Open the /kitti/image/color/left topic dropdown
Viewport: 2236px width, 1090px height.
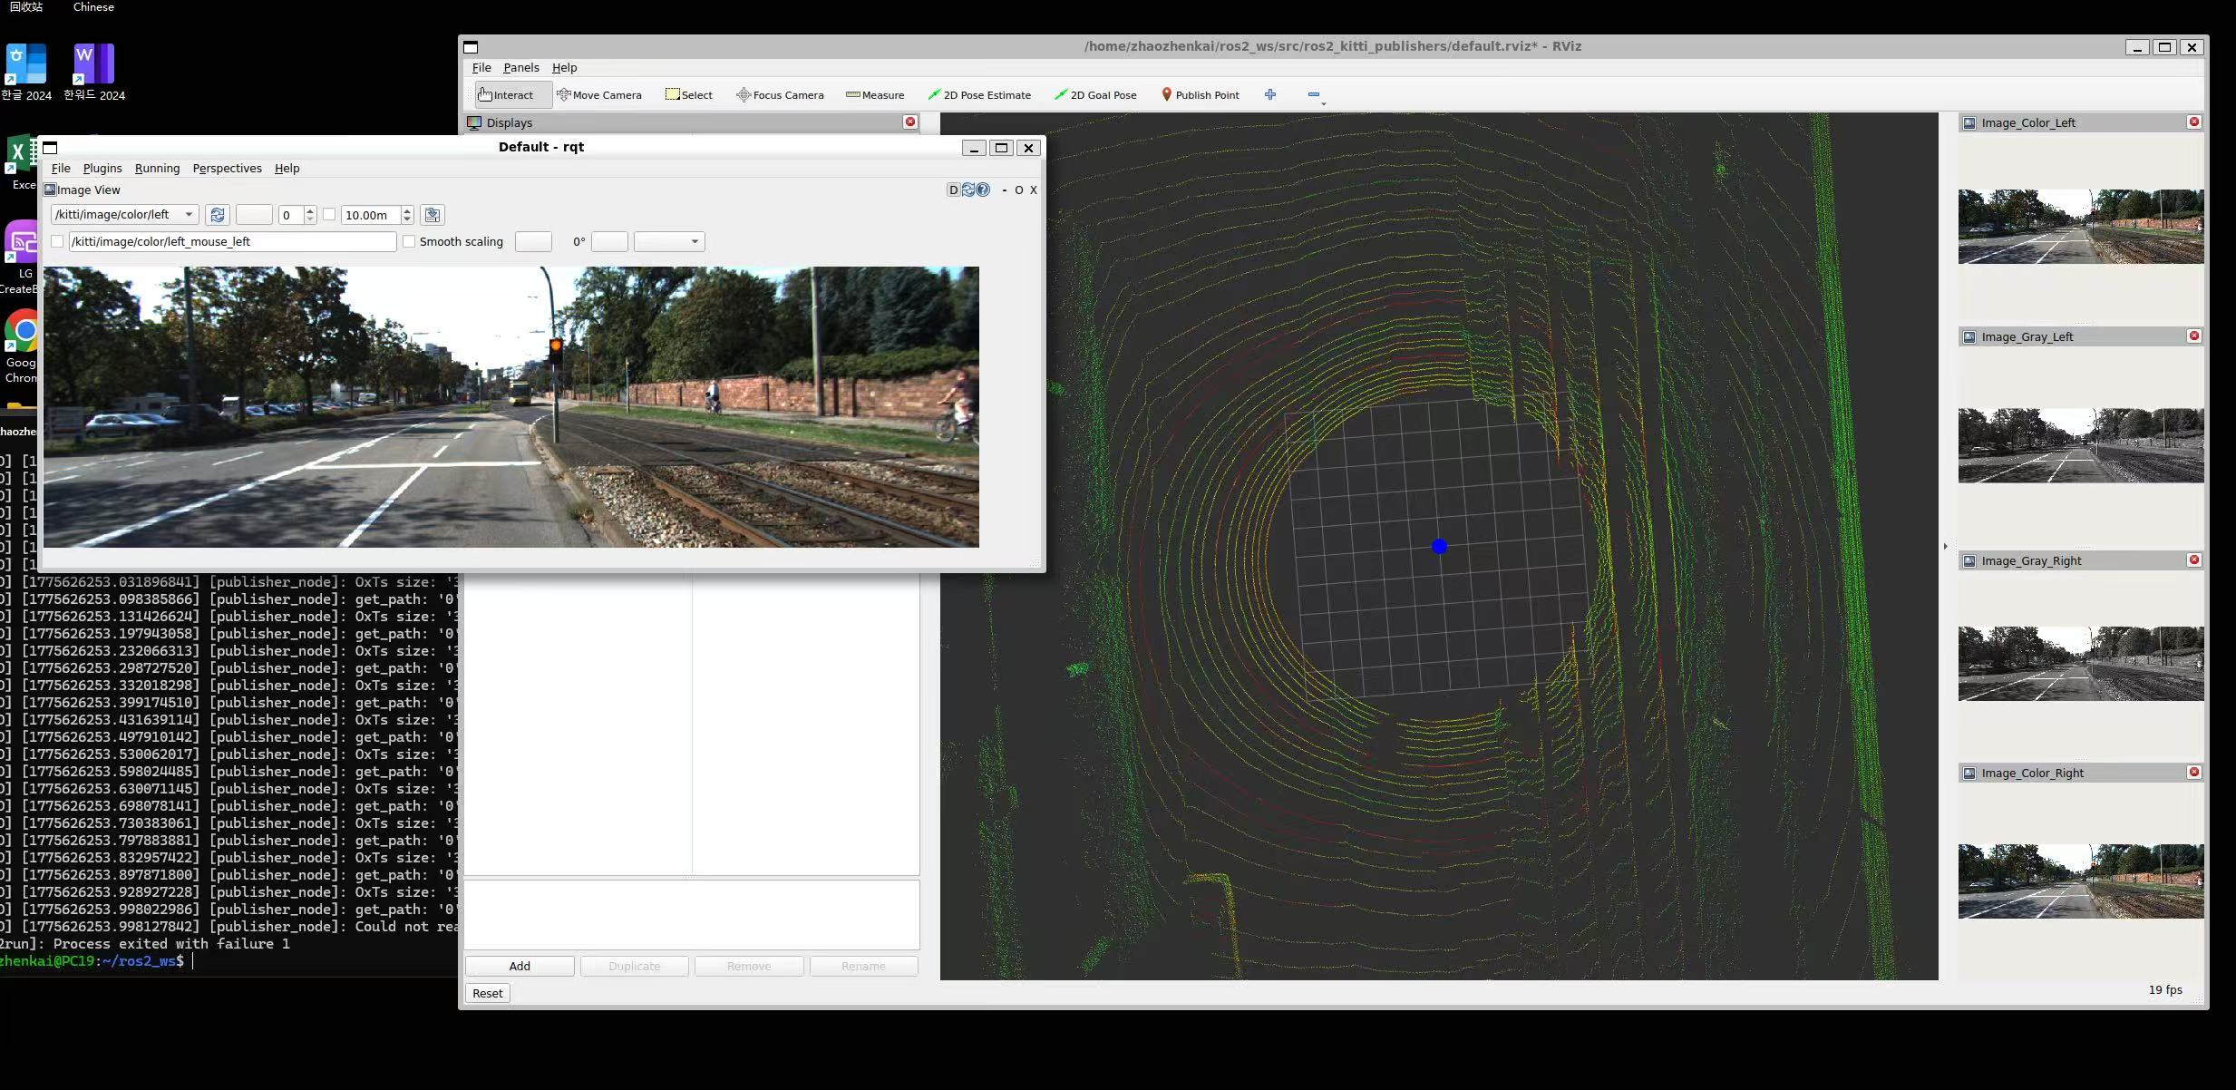[125, 215]
